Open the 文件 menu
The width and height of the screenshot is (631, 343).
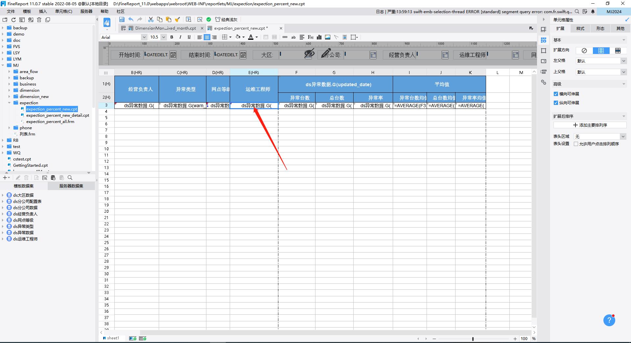point(11,12)
